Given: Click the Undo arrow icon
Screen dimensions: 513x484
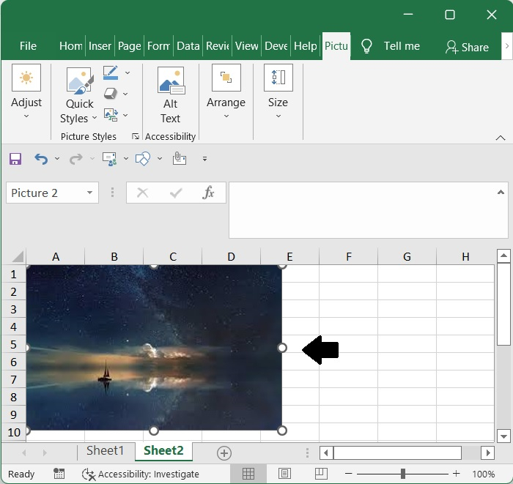Looking at the screenshot, I should pyautogui.click(x=41, y=159).
